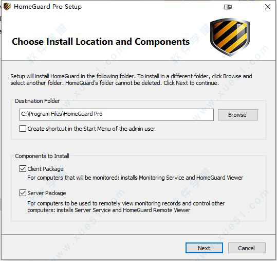Click into the Destination Folder path field
The height and width of the screenshot is (261, 277).
click(117, 115)
